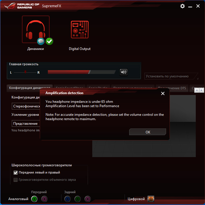Click the rear blue analog jack
The width and height of the screenshot is (205, 205).
click(67, 199)
